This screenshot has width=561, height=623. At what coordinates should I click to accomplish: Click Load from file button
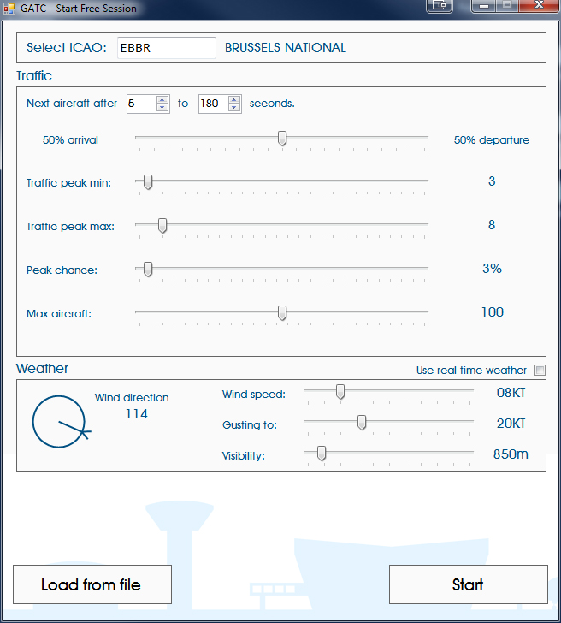(x=92, y=584)
